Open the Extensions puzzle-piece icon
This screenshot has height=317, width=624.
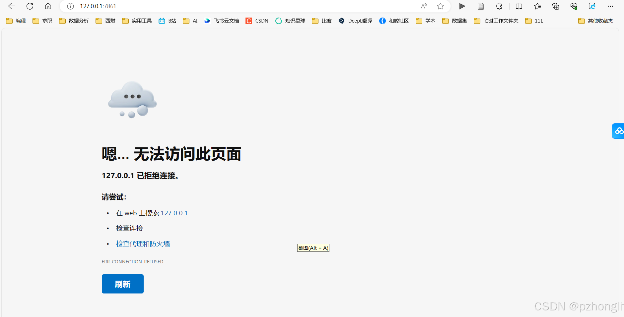[x=498, y=6]
